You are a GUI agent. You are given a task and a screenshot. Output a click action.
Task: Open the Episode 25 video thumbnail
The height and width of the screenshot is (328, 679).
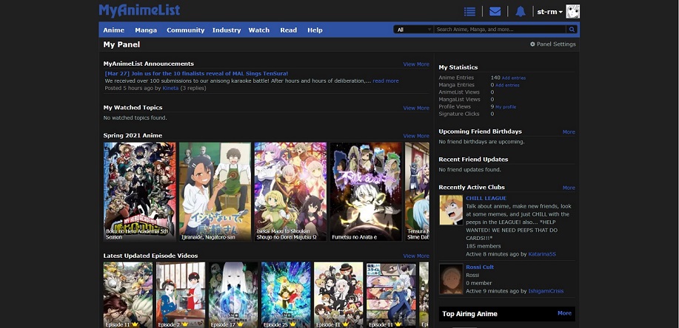[286, 295]
